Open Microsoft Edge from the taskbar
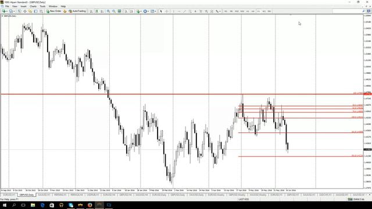This screenshot has height=209, width=372. click(42, 205)
